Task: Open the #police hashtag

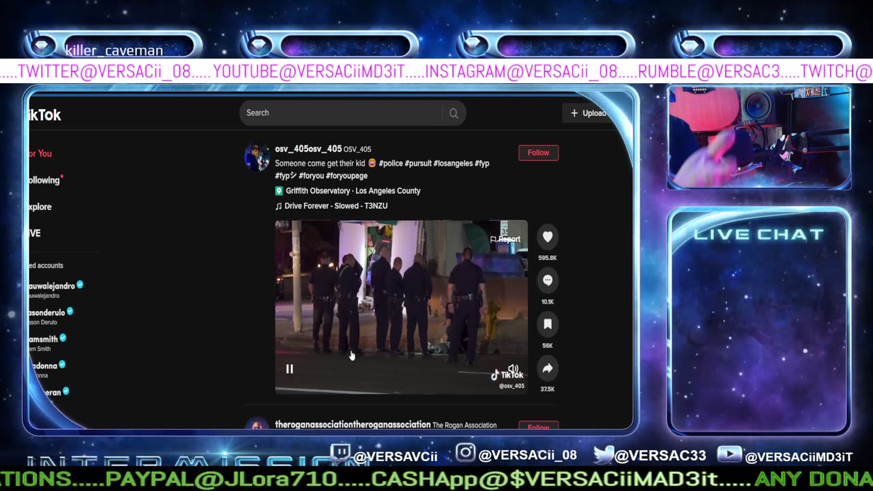Action: 390,164
